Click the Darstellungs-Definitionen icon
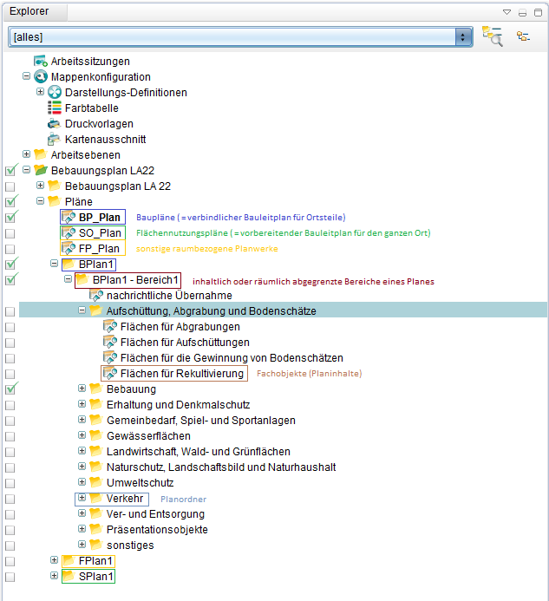The width and height of the screenshot is (549, 601). click(54, 93)
